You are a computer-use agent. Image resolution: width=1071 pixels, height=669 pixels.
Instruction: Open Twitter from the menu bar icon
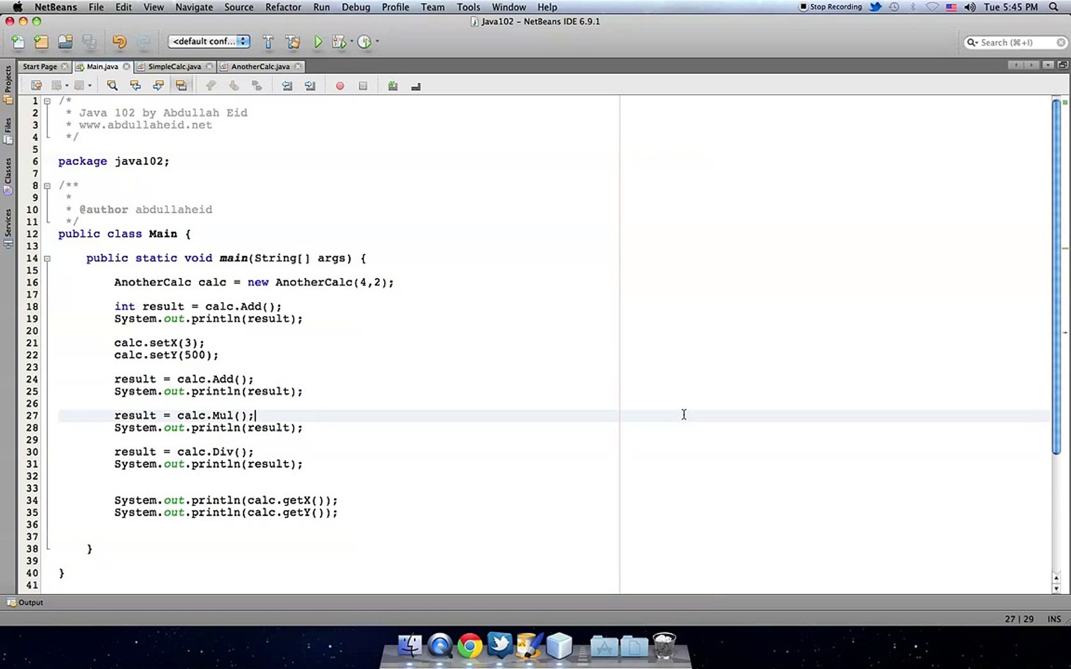point(875,7)
